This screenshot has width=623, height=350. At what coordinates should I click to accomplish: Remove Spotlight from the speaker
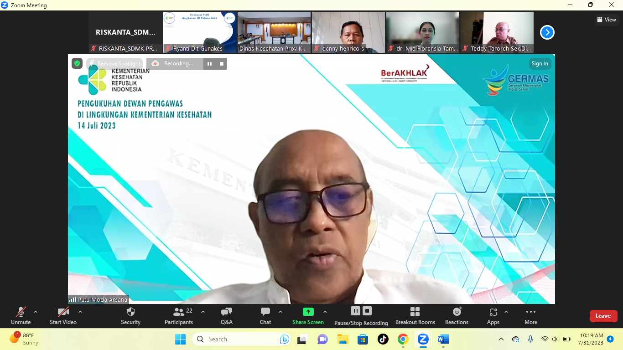tap(114, 64)
